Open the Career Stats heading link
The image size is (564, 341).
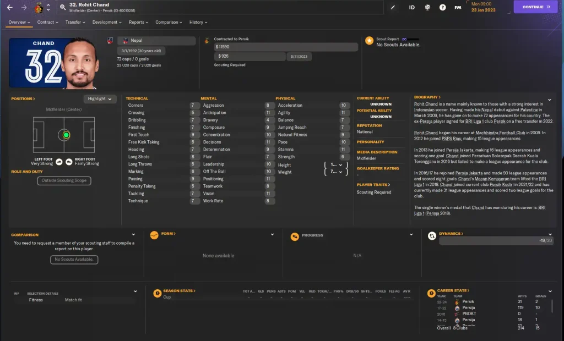click(453, 290)
